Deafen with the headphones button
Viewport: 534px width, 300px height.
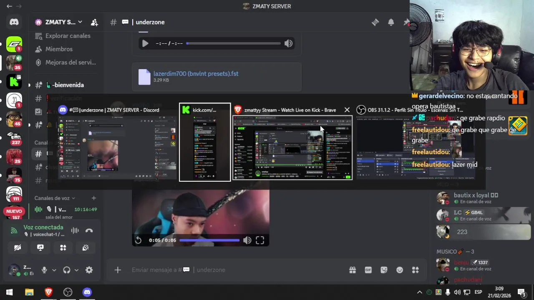(67, 270)
